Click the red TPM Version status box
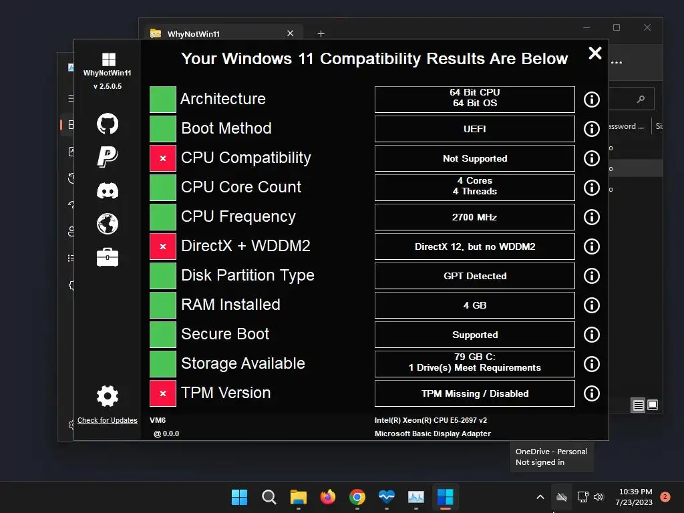 [163, 393]
